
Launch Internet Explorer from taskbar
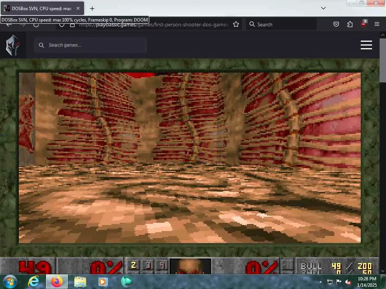(33, 281)
